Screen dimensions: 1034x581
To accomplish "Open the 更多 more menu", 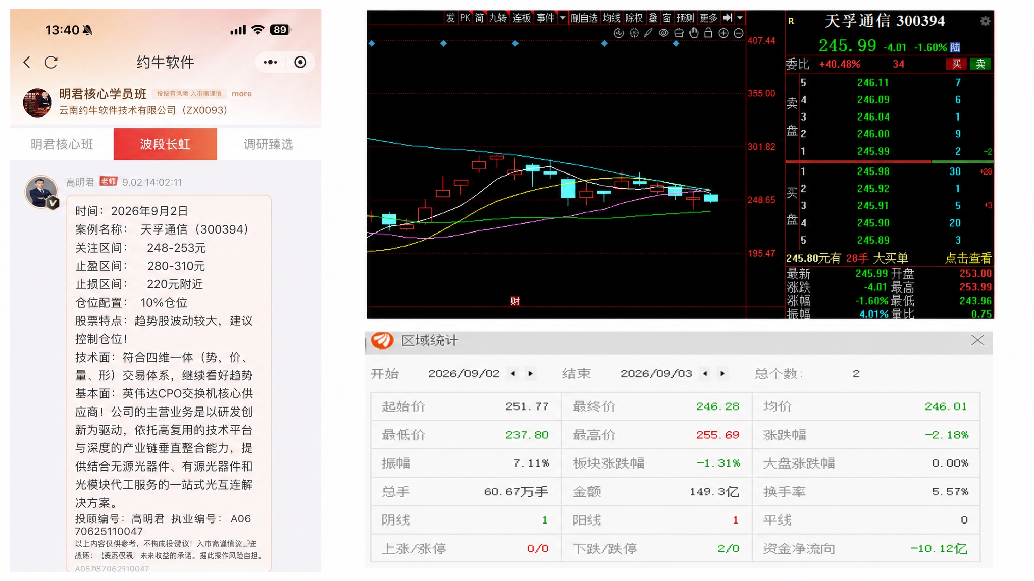I will click(x=709, y=18).
